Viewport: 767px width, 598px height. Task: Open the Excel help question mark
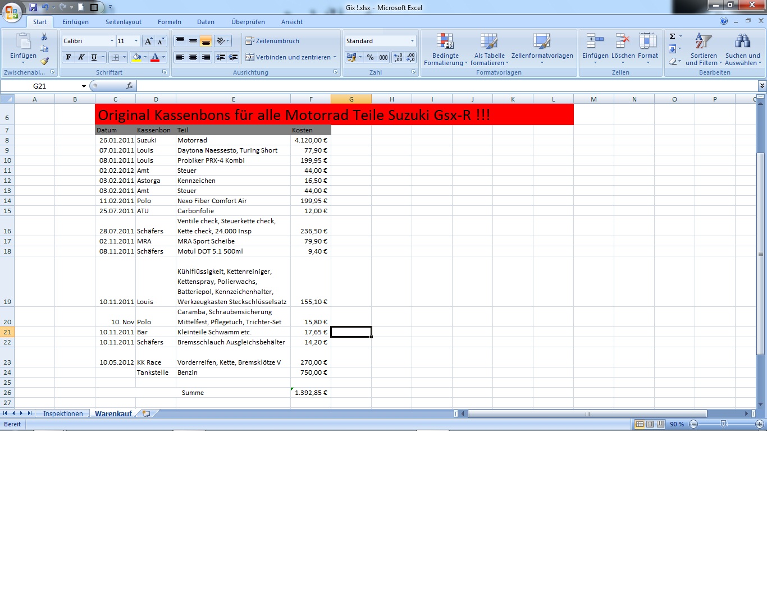point(724,21)
